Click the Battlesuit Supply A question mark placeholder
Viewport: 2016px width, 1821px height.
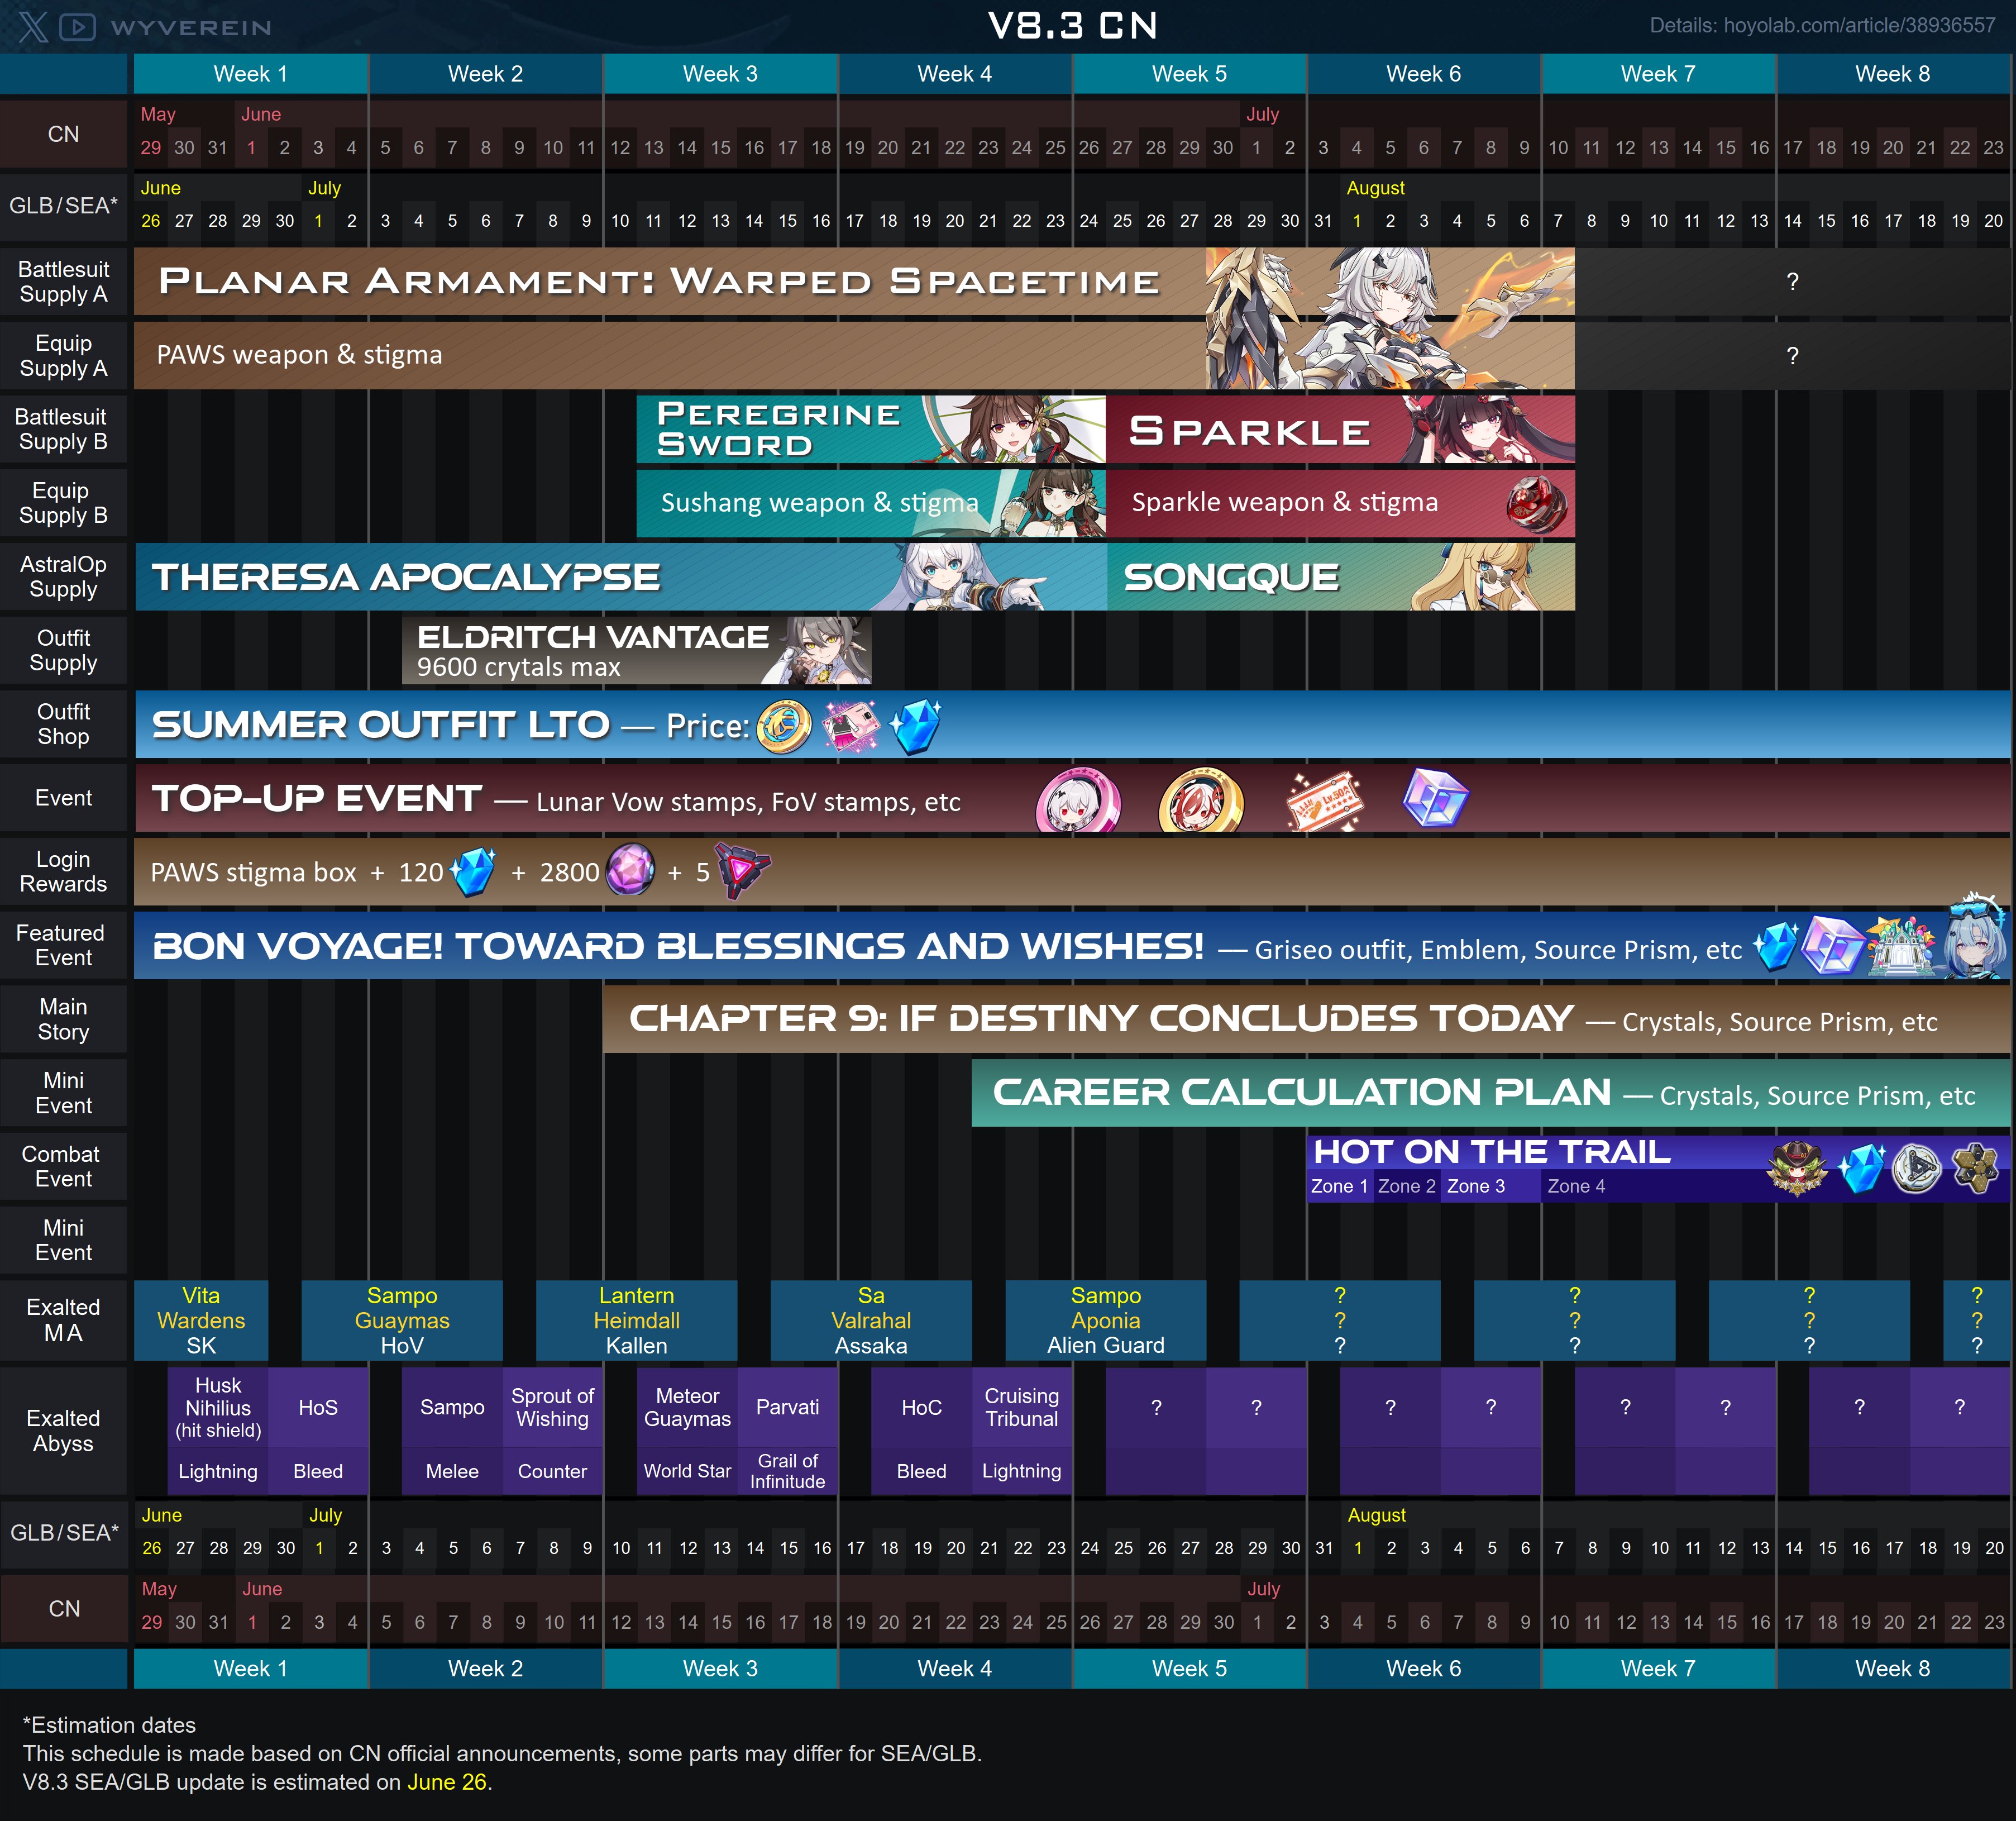(1793, 282)
